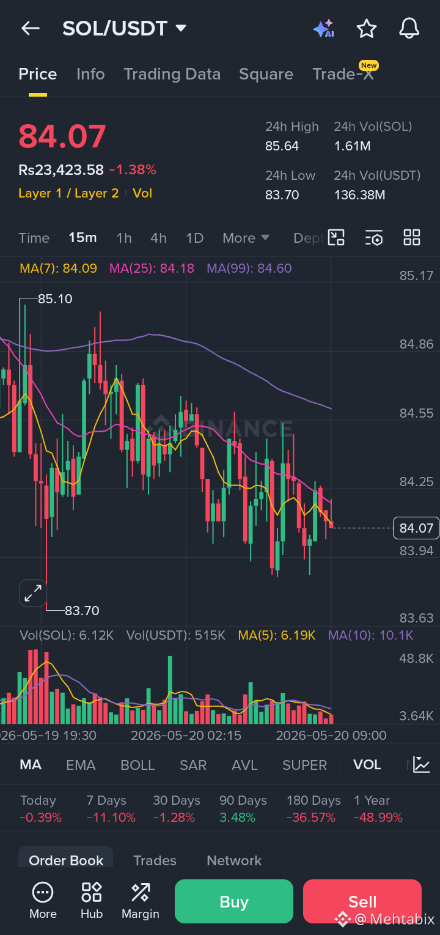The width and height of the screenshot is (440, 935).
Task: Toggle the SUPER indicator
Action: 304,765
